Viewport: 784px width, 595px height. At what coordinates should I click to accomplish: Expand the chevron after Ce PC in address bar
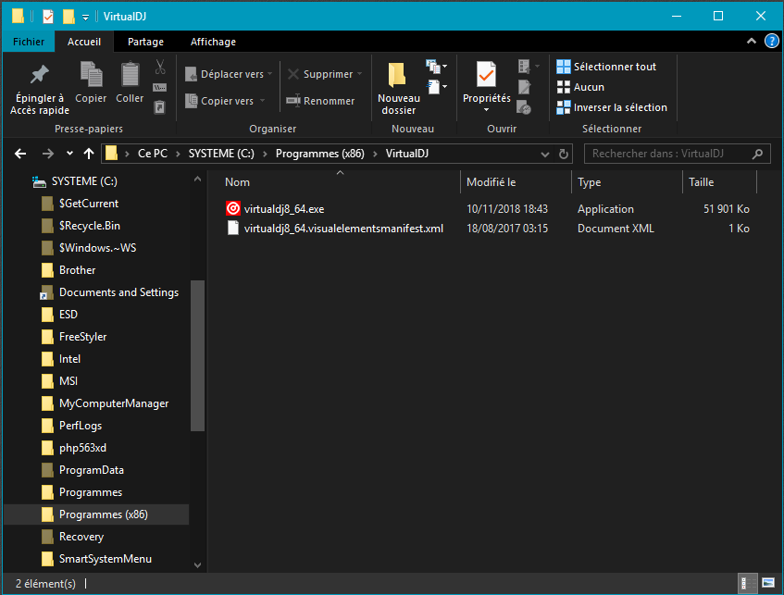point(178,154)
